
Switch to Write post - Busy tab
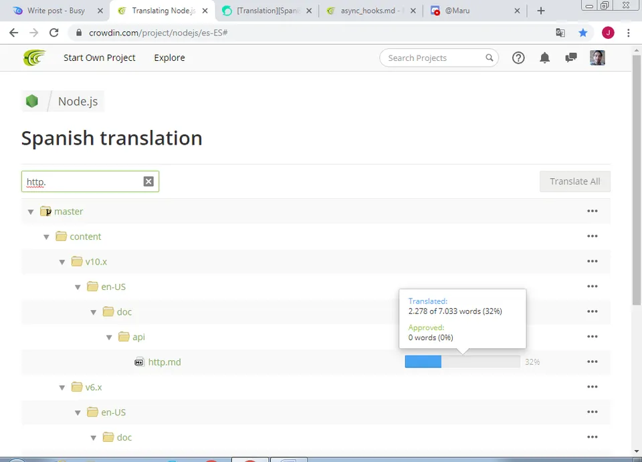(56, 11)
